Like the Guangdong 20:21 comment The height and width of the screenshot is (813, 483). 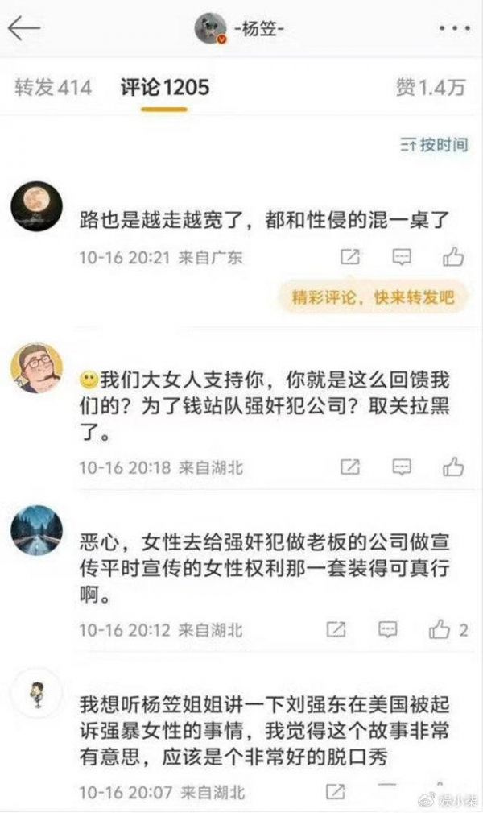pos(453,257)
